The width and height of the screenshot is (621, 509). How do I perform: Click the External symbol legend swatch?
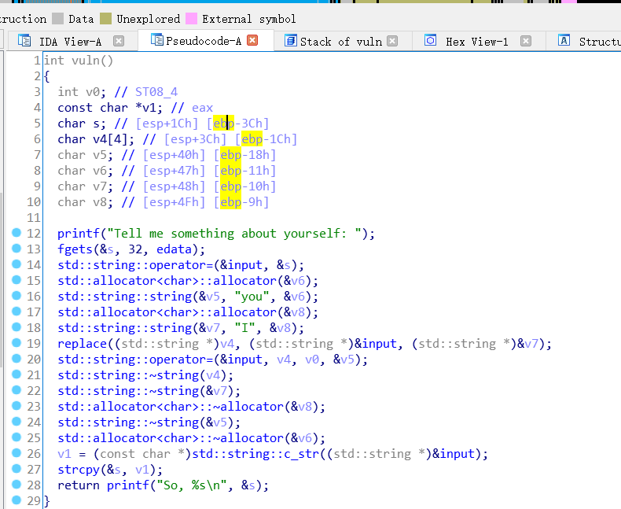(x=191, y=19)
